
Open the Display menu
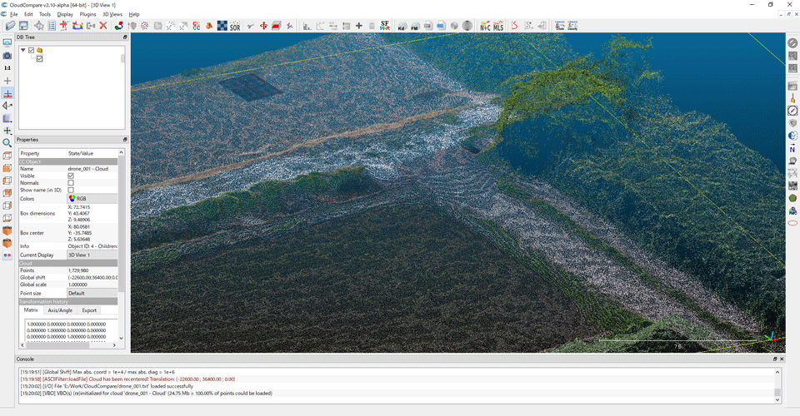click(65, 14)
